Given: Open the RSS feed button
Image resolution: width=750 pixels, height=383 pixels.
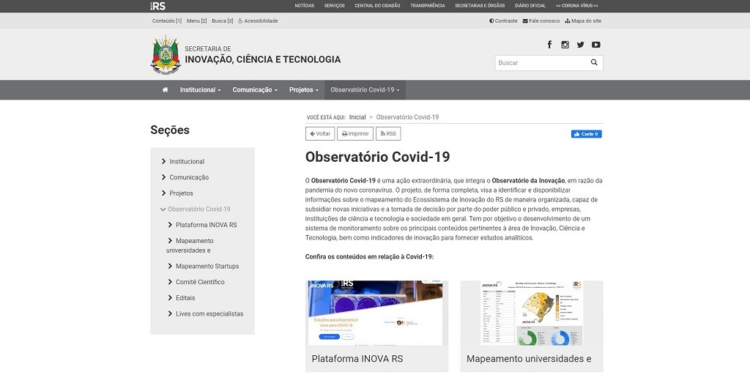Looking at the screenshot, I should click(388, 134).
